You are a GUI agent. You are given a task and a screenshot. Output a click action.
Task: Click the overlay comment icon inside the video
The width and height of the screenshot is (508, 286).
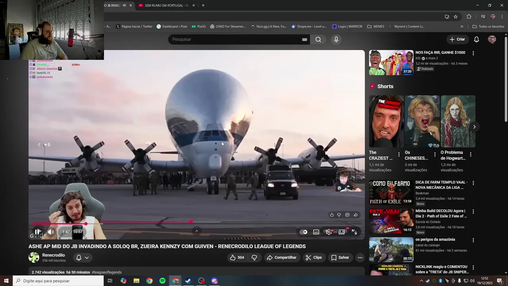click(347, 215)
